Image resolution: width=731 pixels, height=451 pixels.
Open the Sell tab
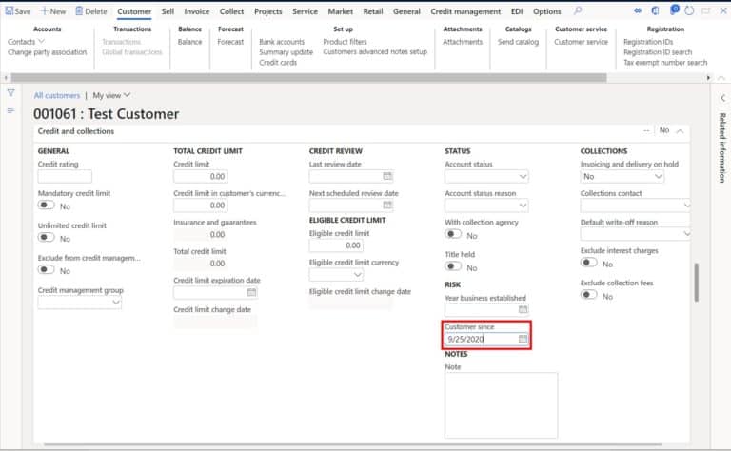coord(168,11)
